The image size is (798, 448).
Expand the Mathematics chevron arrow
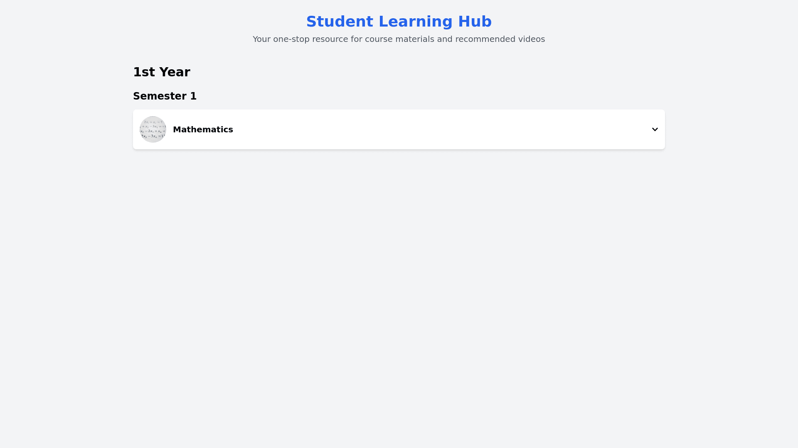[x=655, y=129]
